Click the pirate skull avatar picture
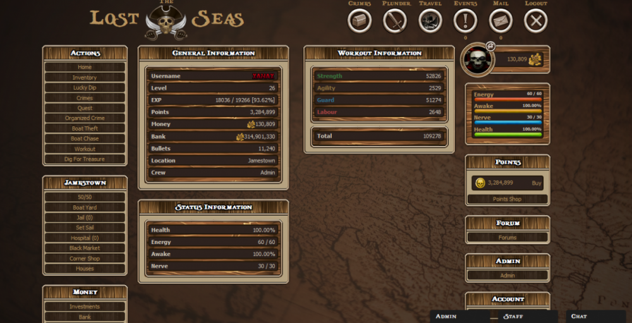Viewport: 632px width, 323px height. [478, 60]
